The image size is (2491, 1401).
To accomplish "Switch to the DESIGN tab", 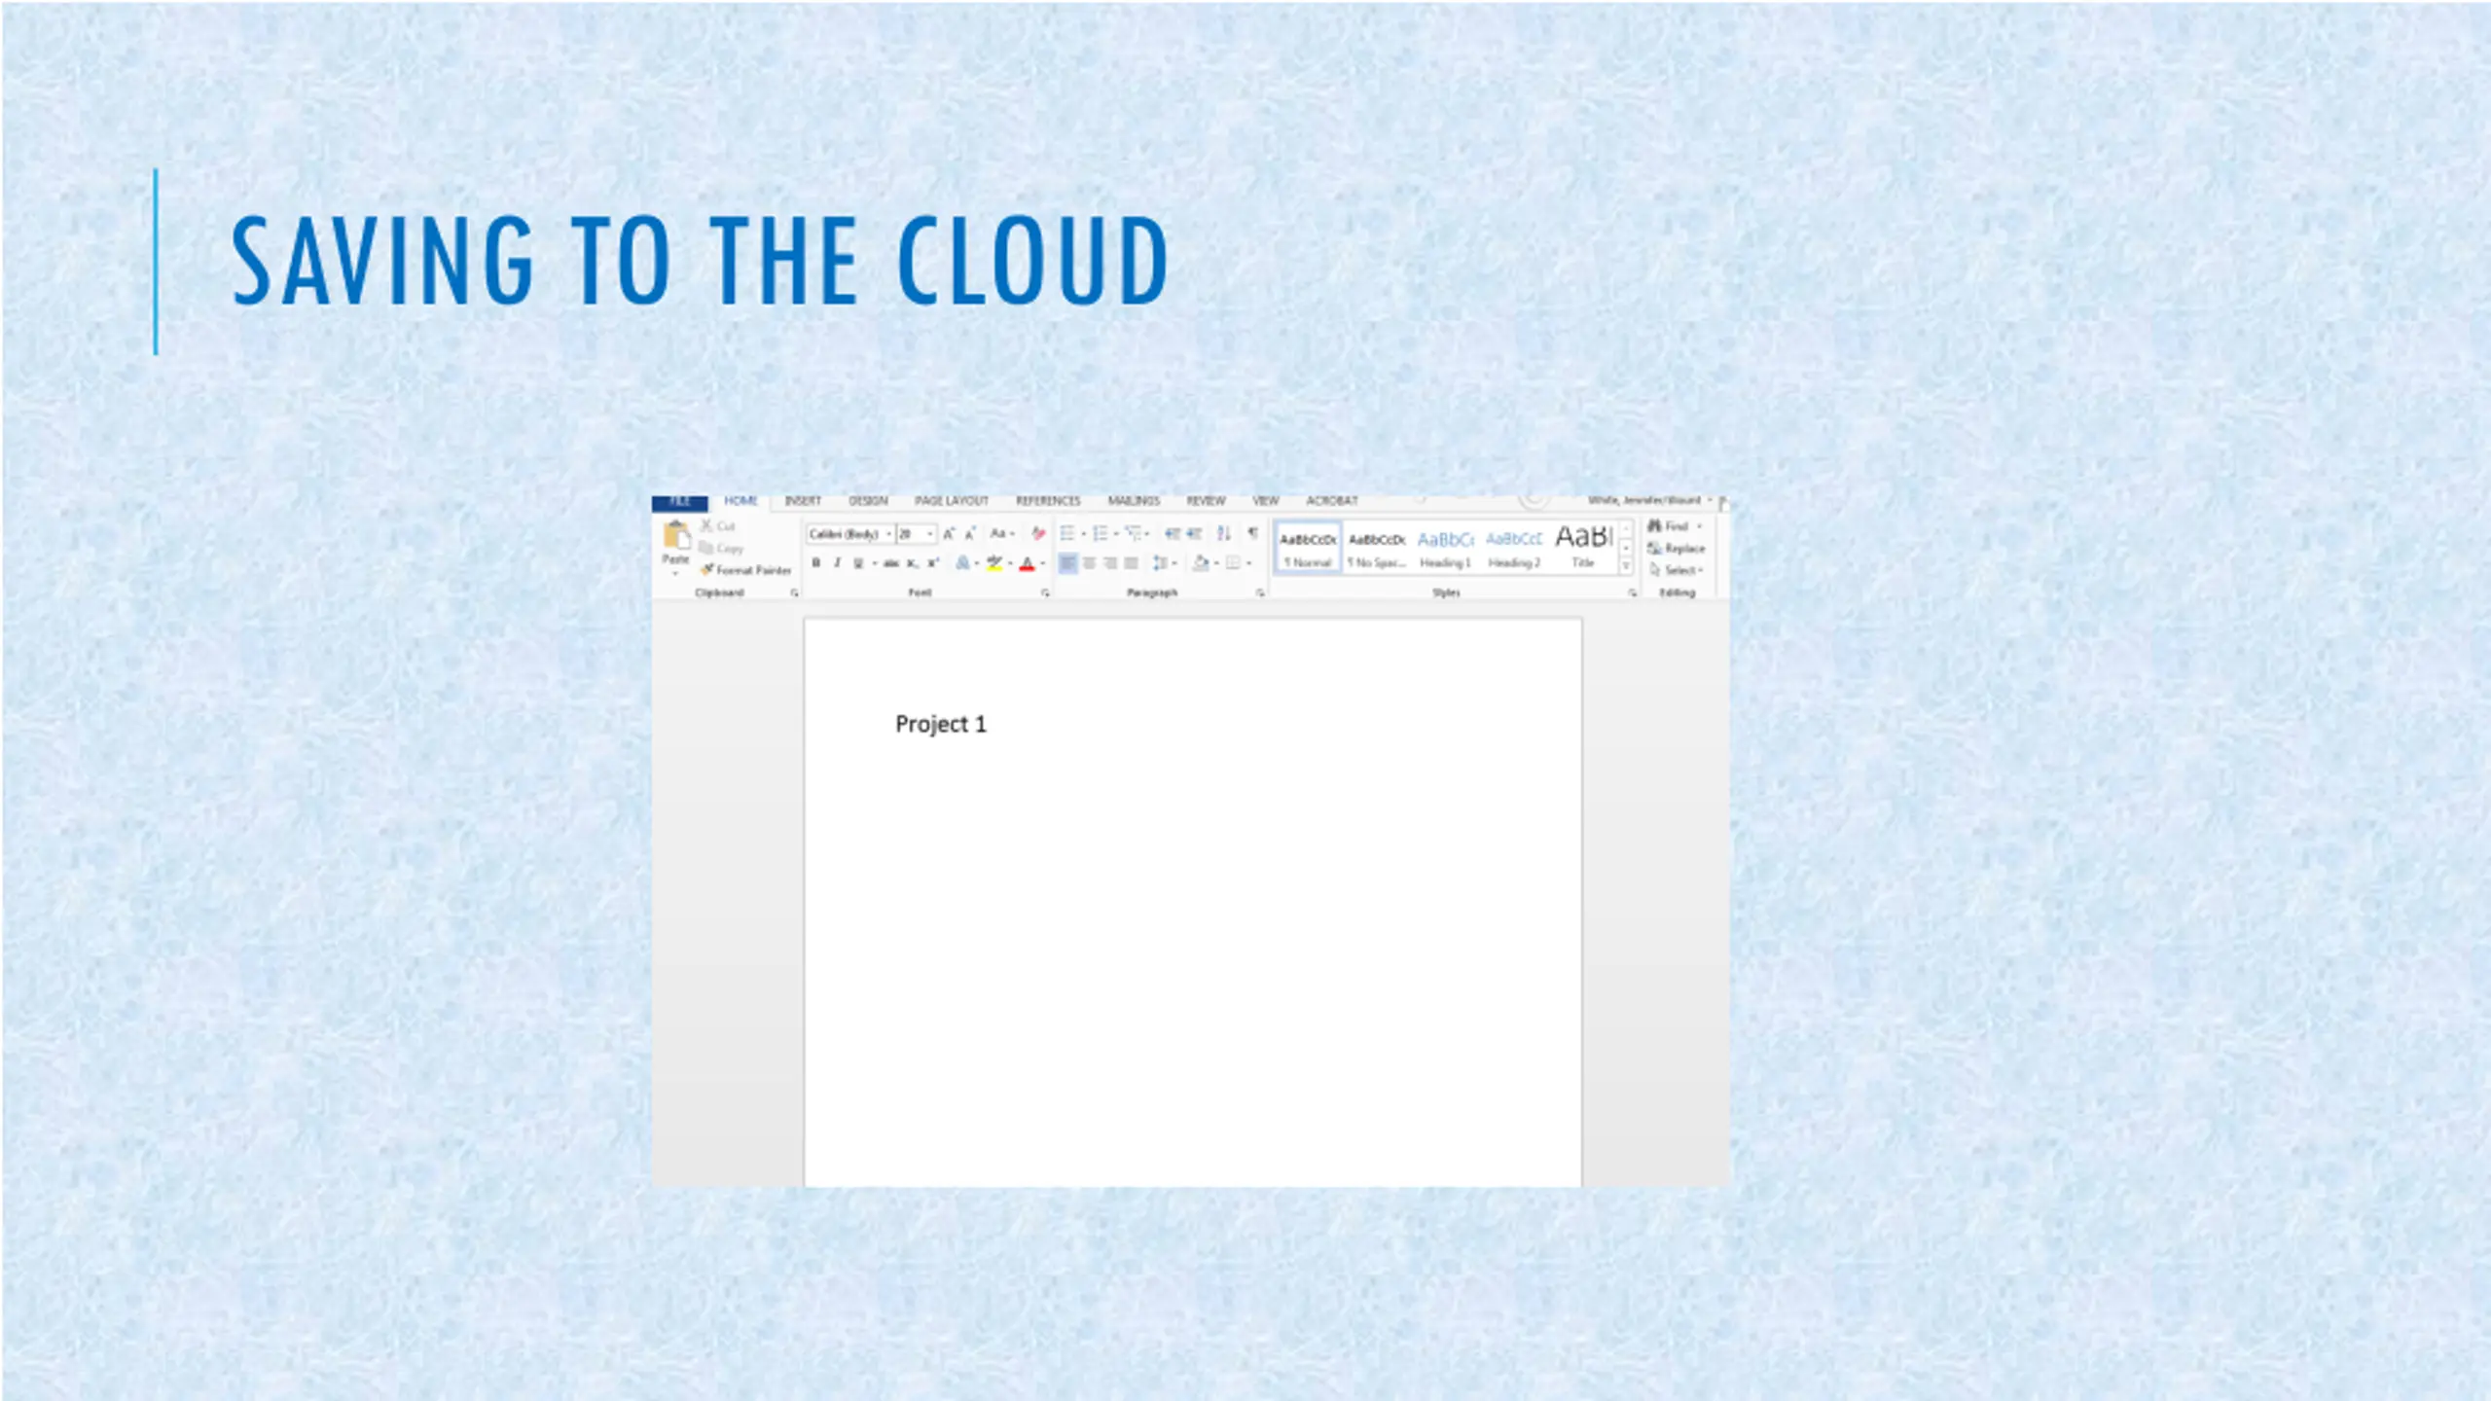I will [868, 501].
